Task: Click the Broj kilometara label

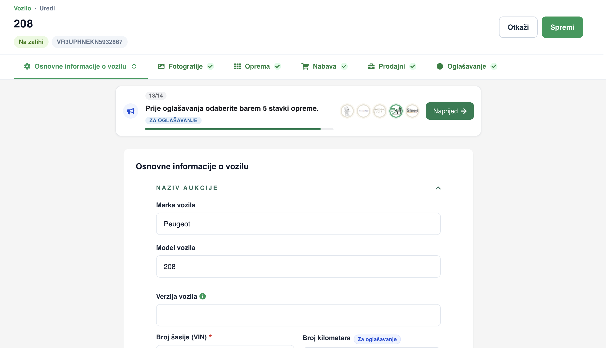Action: [326, 338]
